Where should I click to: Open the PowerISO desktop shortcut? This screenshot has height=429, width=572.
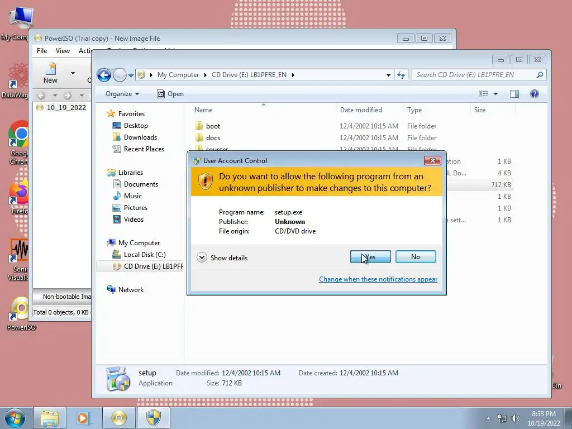[x=21, y=314]
